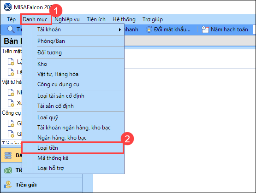This screenshot has width=256, height=193.
Task: Open the Hệ thống menu
Action: coord(124,19)
